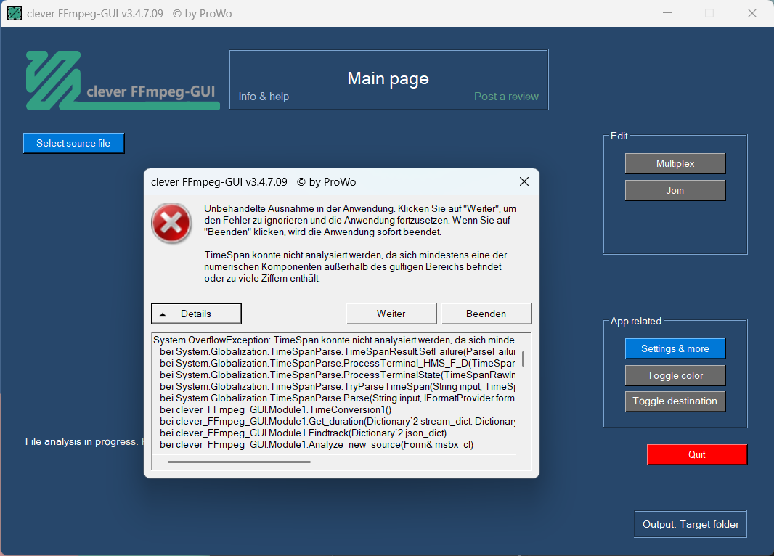Click Beenden to terminate the application

tap(486, 314)
